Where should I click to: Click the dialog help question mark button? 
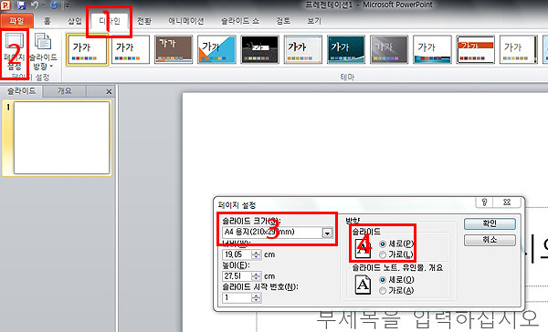484,202
